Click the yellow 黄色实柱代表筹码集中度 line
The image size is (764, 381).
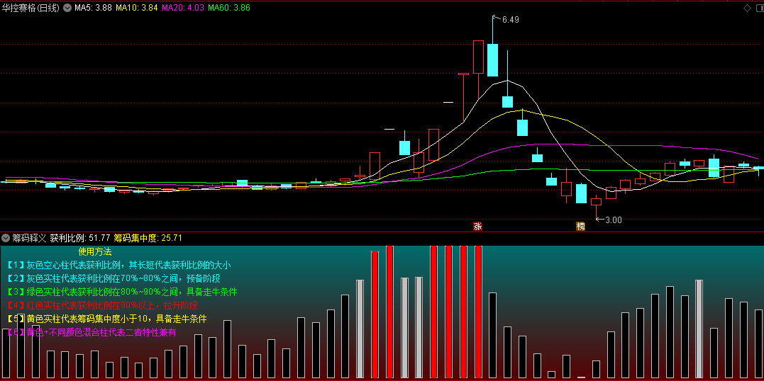coord(107,319)
